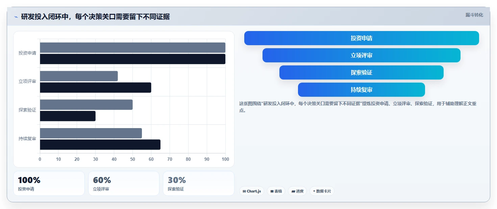
Task: Click the 探索验证 y-axis label
Action: [27, 110]
